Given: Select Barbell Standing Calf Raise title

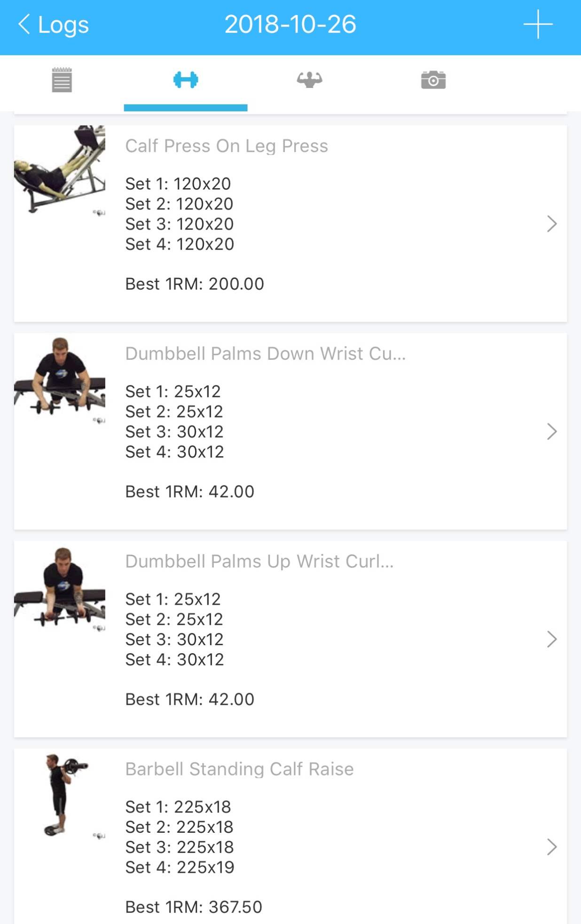Looking at the screenshot, I should click(x=239, y=769).
